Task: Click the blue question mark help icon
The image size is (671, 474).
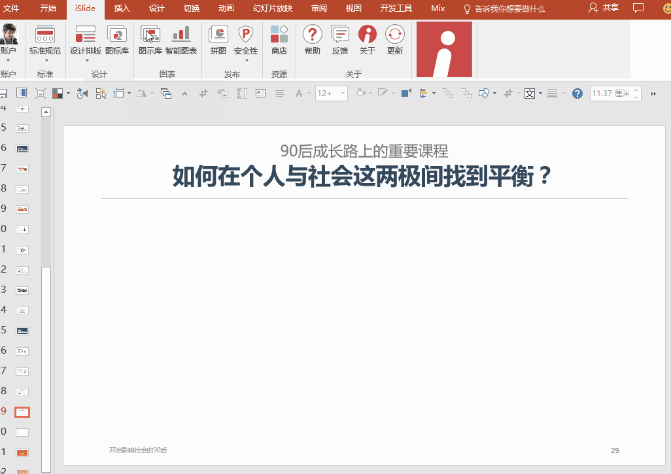Action: pyautogui.click(x=577, y=93)
